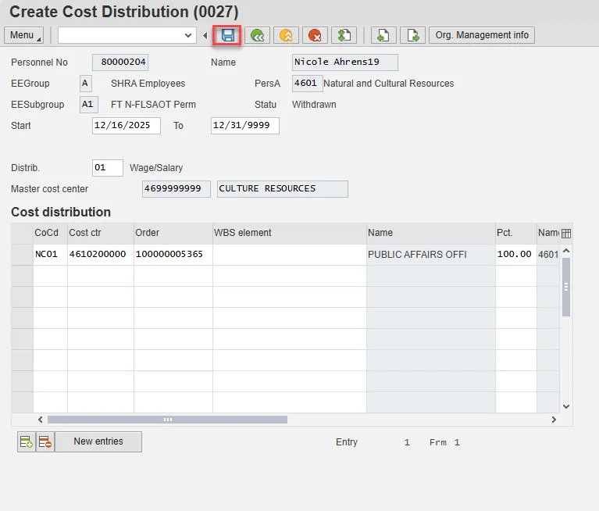This screenshot has width=599, height=511.
Task: Click the red Cancel icon
Action: pyautogui.click(x=315, y=35)
